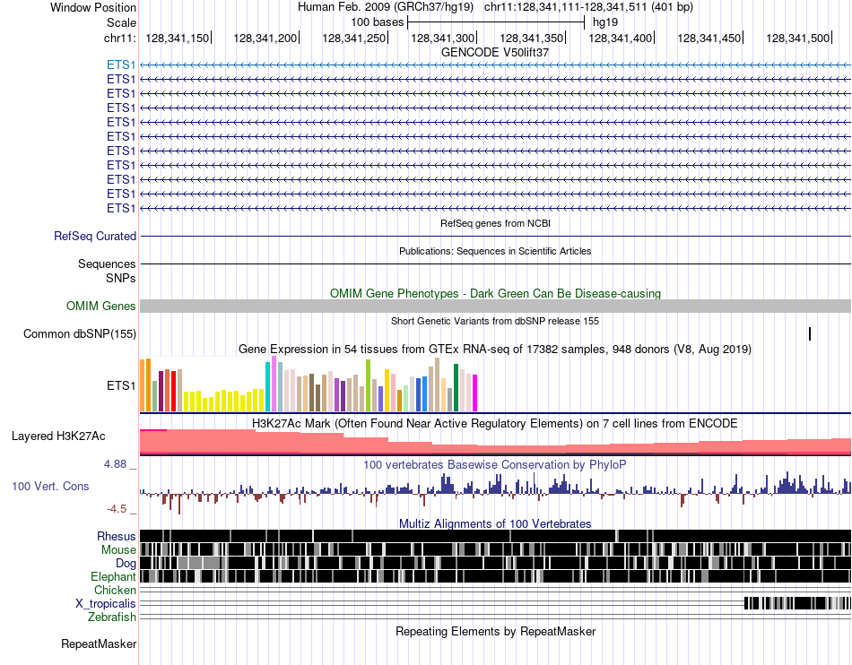Click the ETS1 label beside GTEx bar chart
852x665 pixels.
[x=121, y=386]
